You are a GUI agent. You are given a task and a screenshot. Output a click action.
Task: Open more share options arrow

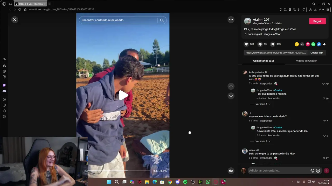[x=324, y=44]
